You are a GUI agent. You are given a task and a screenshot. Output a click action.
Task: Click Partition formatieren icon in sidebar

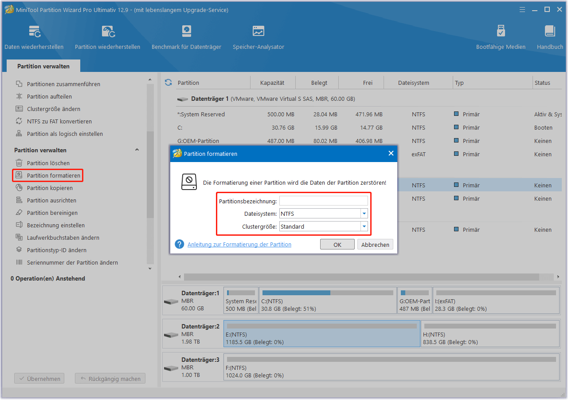pyautogui.click(x=19, y=175)
